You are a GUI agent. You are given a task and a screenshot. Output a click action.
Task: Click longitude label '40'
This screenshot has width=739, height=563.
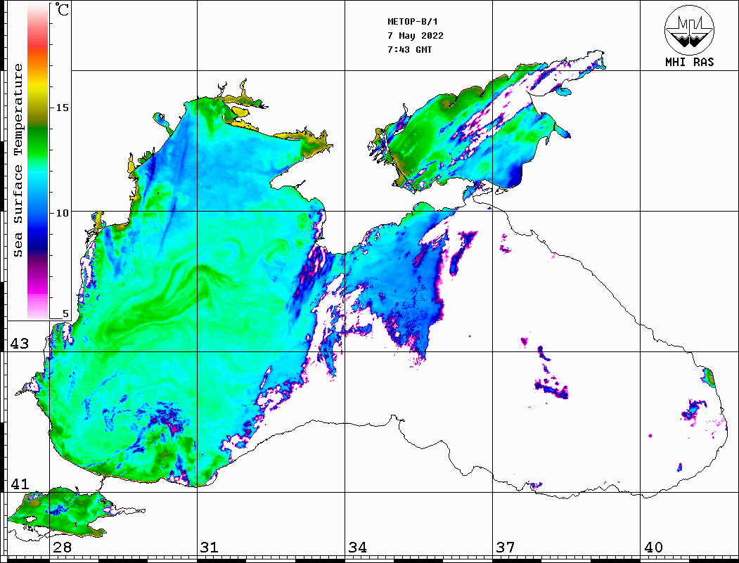(653, 547)
